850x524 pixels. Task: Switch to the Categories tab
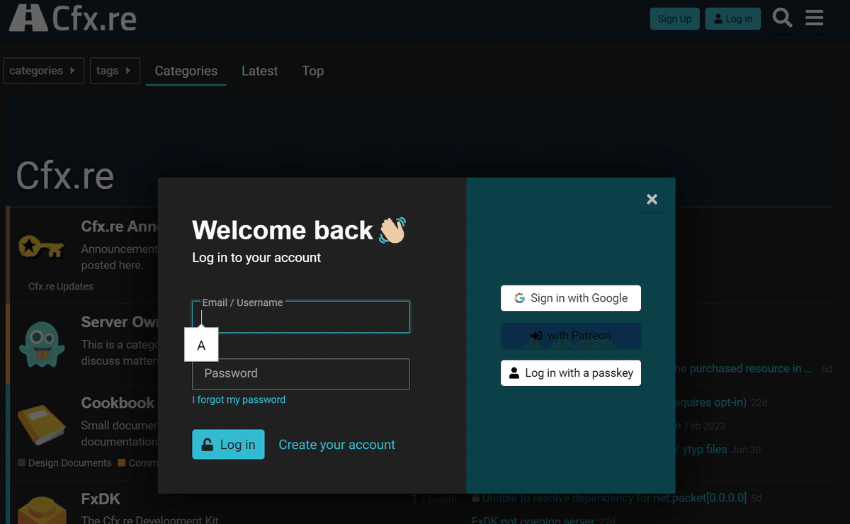[186, 71]
